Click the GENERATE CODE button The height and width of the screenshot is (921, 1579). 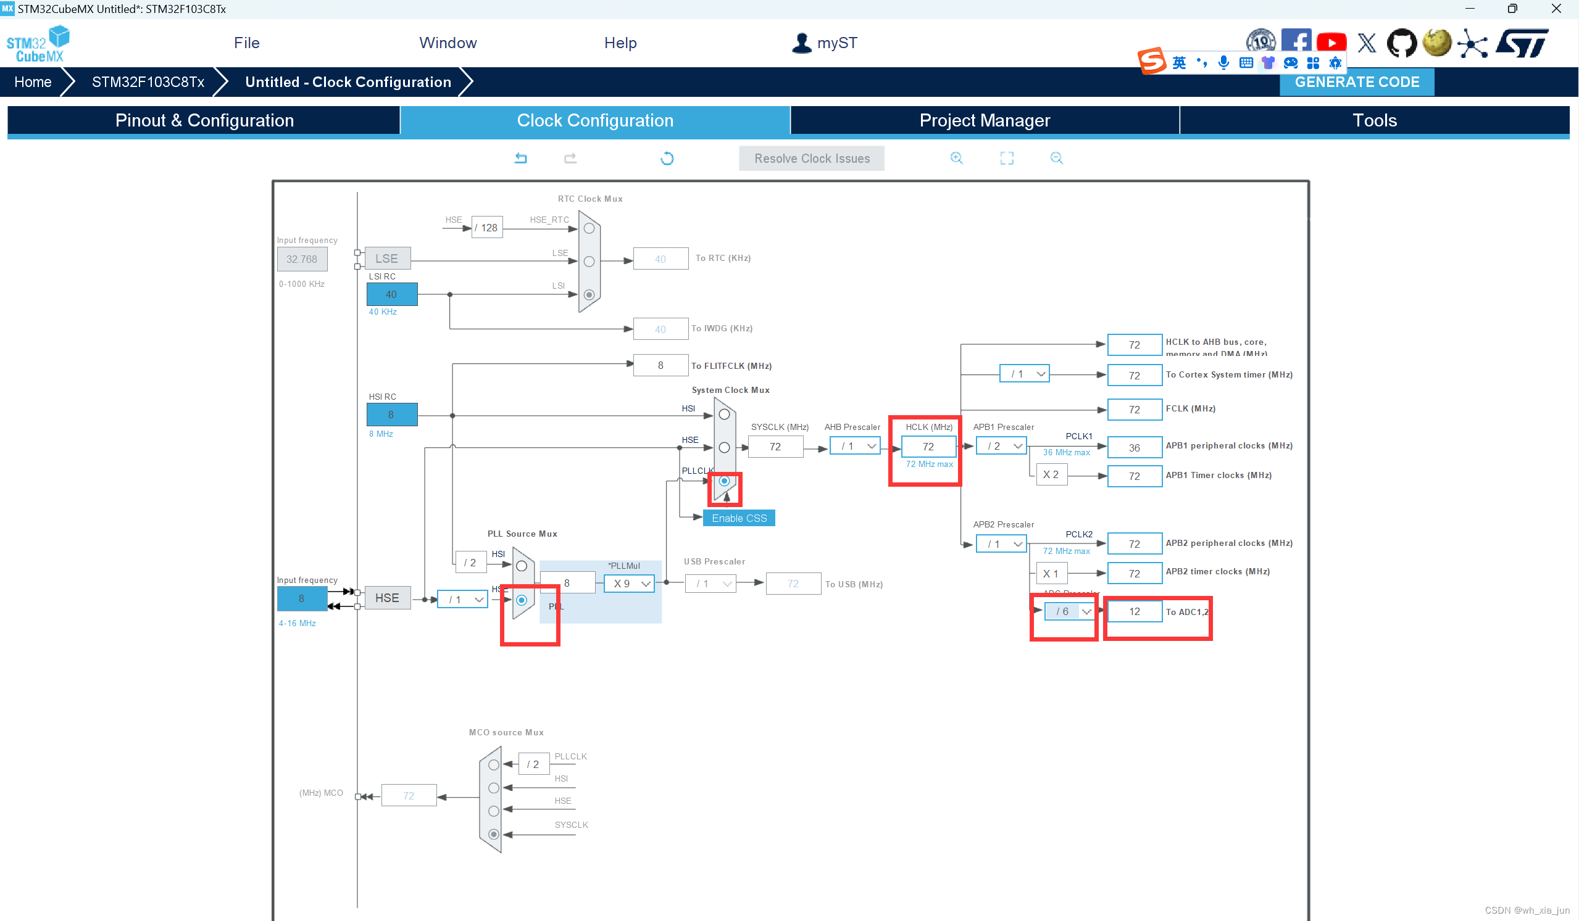click(x=1357, y=82)
